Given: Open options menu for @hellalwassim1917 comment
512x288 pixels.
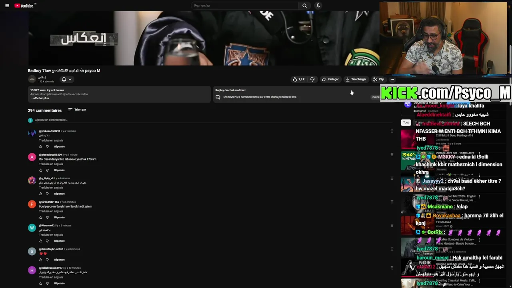Looking at the screenshot, I should point(392,268).
